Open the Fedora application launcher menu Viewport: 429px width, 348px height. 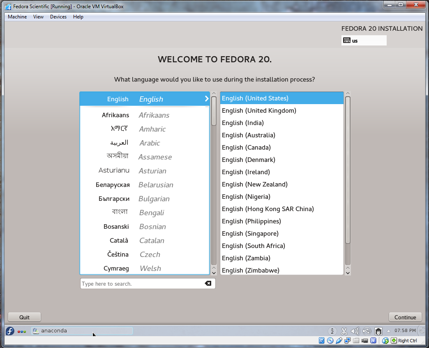10,331
